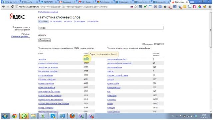The height and width of the screenshot is (120, 213).
Task: Click the value 5375 in the impressions column
Action: (86, 67)
